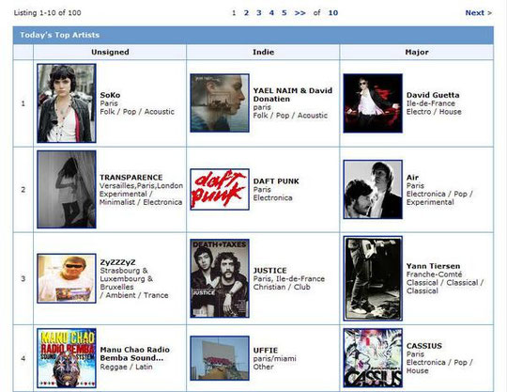Viewport: 507px width, 392px height.
Task: Click the Next > link
Action: [479, 13]
